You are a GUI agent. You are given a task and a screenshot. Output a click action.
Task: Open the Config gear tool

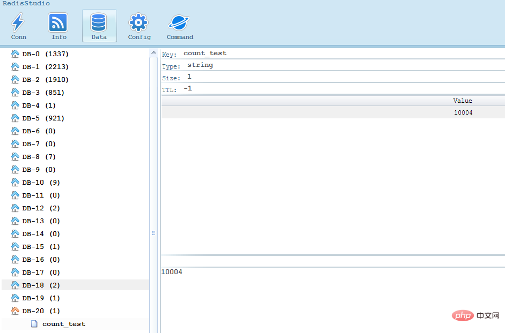(139, 26)
